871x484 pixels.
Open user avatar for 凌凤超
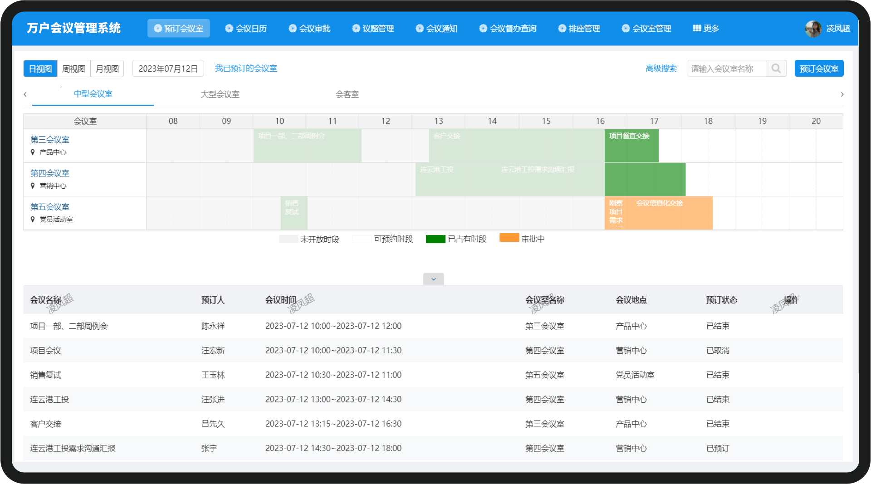pyautogui.click(x=813, y=29)
